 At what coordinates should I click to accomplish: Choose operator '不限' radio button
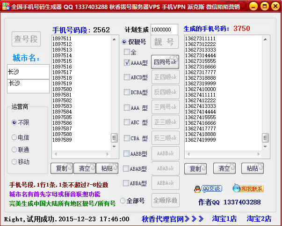[14, 122]
